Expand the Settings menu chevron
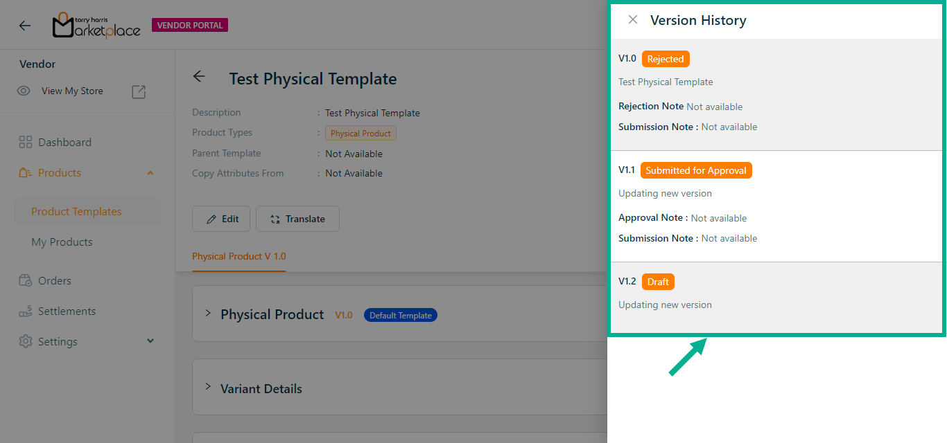Screen dimensions: 947x443 point(150,341)
